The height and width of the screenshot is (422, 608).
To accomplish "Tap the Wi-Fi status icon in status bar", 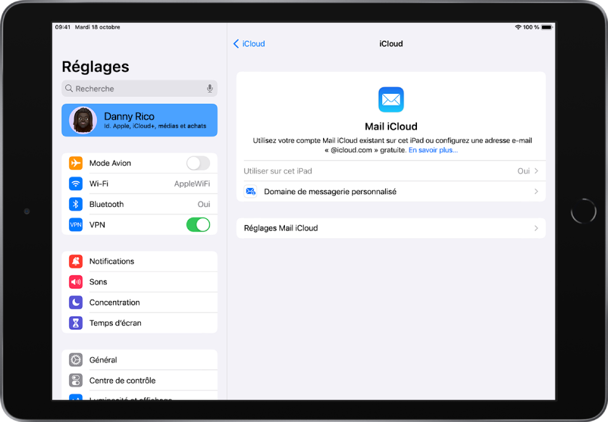I will point(518,27).
